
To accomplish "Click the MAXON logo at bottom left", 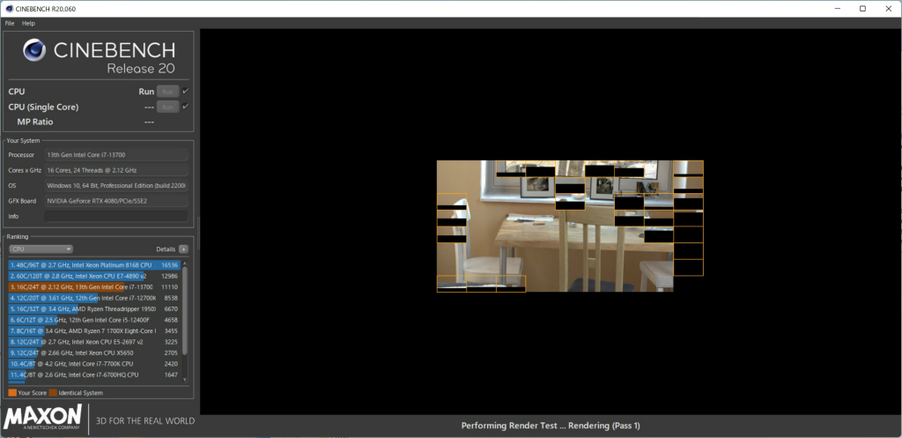I will [x=43, y=419].
